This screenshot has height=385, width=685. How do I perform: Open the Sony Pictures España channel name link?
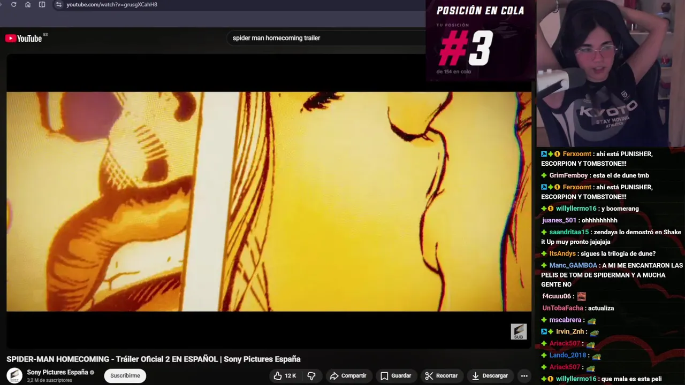tap(57, 372)
